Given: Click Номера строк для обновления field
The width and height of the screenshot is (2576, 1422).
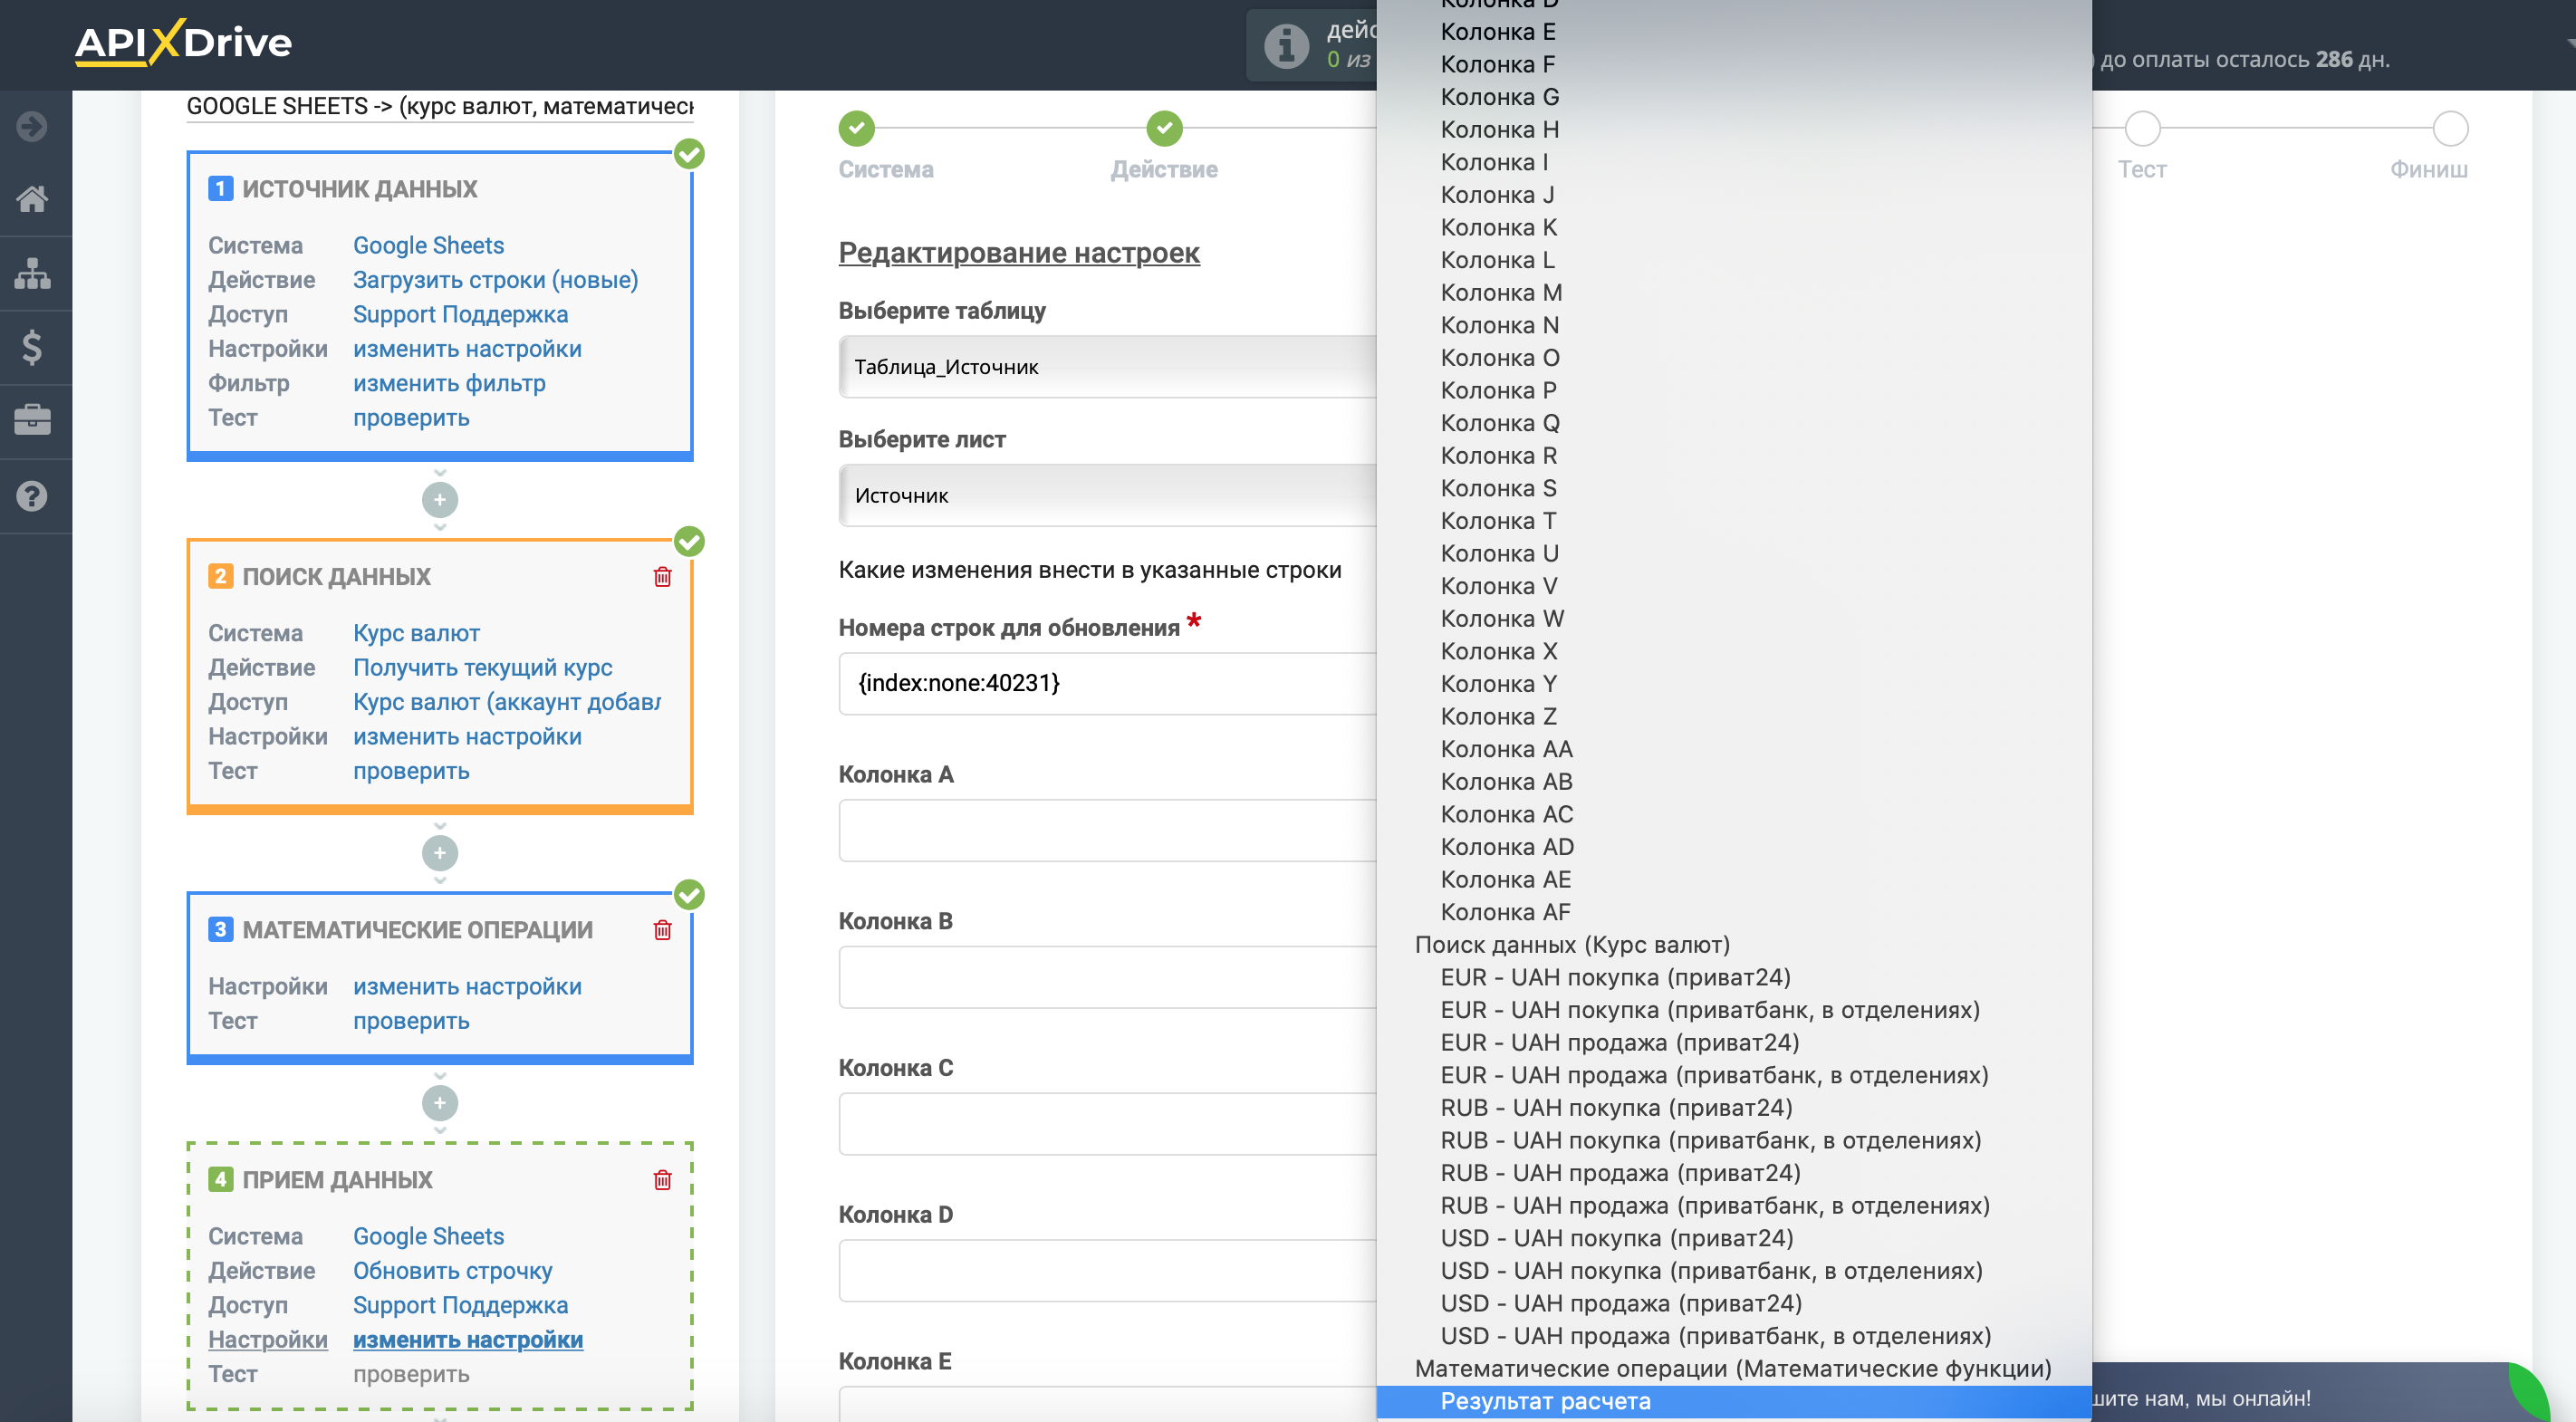Looking at the screenshot, I should click(1108, 683).
